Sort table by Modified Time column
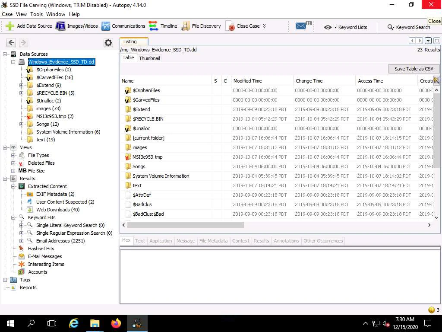The image size is (442, 332). [x=262, y=81]
